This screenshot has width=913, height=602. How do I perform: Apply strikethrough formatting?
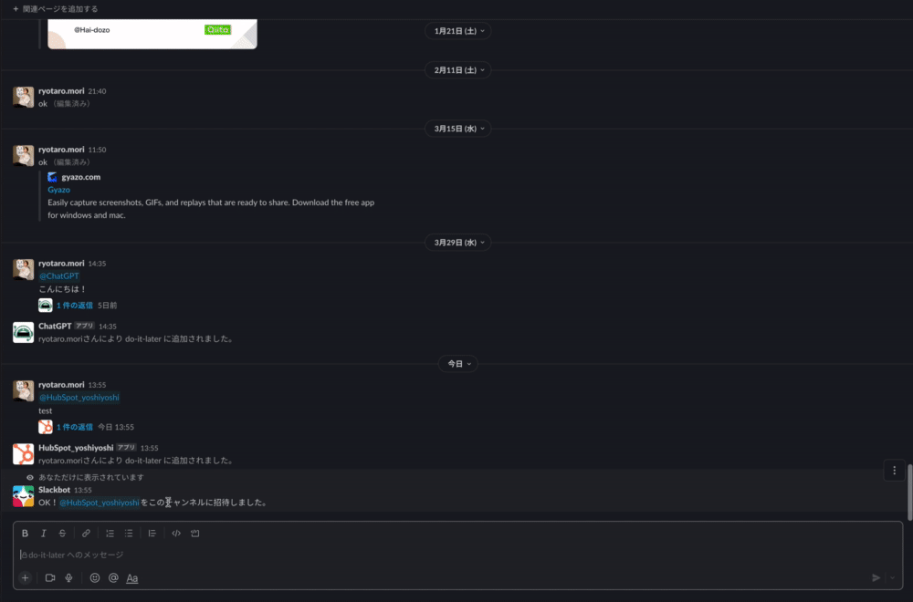pos(62,533)
